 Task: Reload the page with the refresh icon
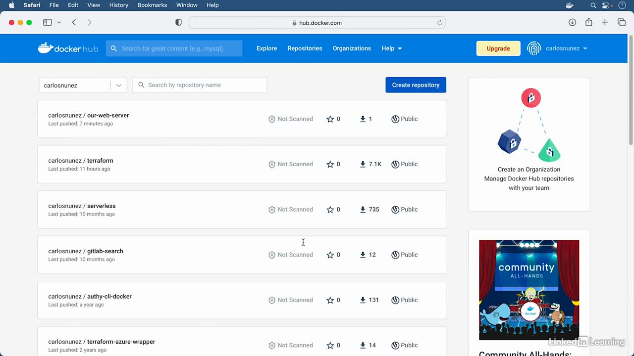(439, 23)
